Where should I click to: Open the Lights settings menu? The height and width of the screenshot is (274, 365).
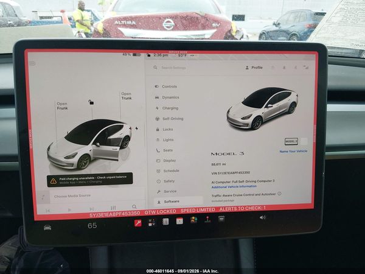point(165,140)
